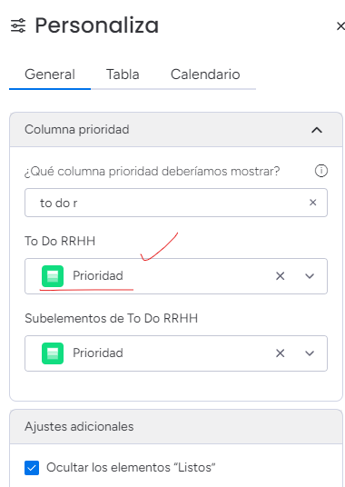Close the Personaliza panel
The height and width of the screenshot is (487, 345).
pos(340,26)
